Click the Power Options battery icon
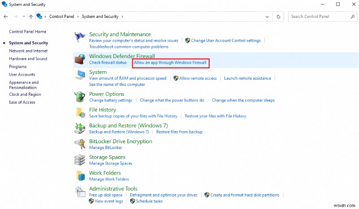 (x=80, y=97)
